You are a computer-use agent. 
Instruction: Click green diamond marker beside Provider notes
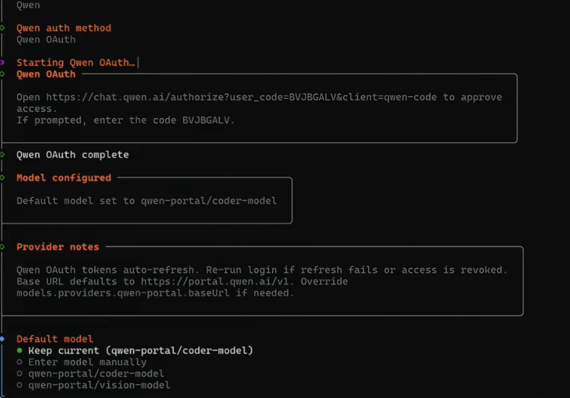coord(2,247)
